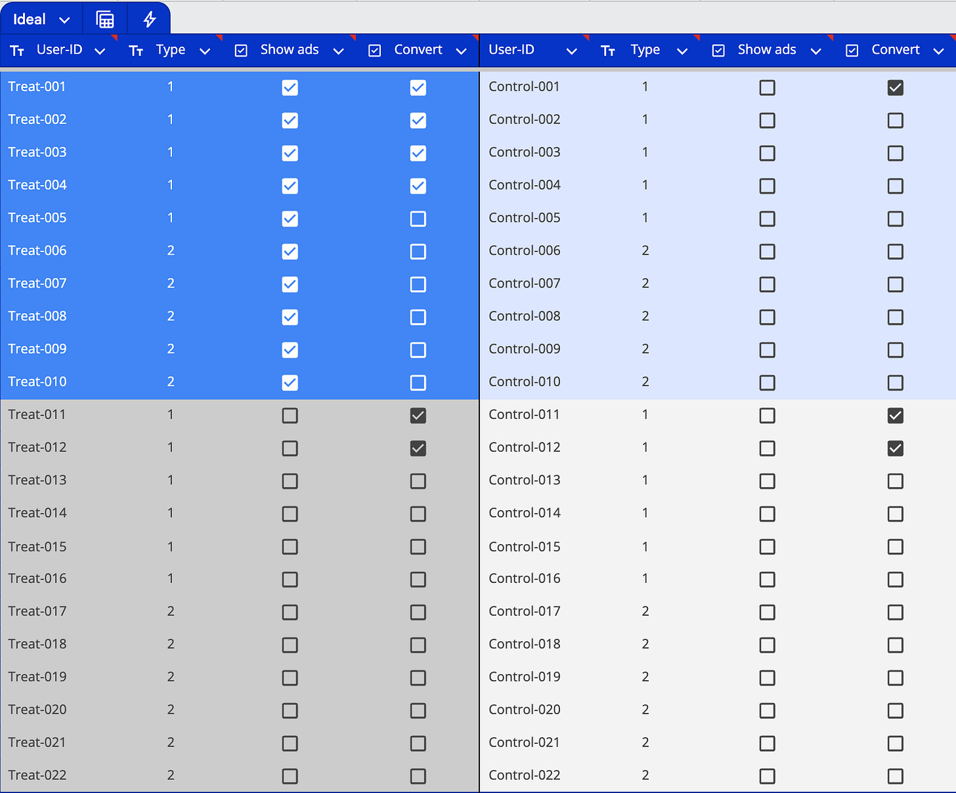Uncheck Convert for Treat-004
The width and height of the screenshot is (956, 793).
pos(418,186)
